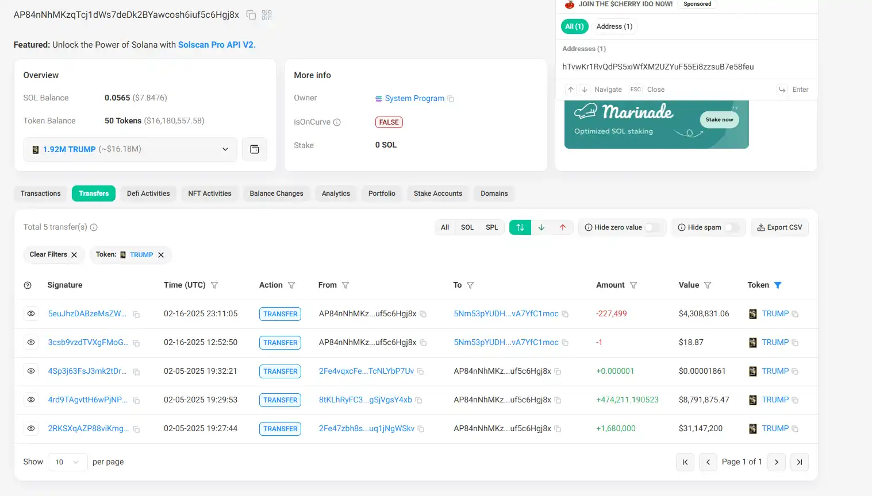Image resolution: width=872 pixels, height=496 pixels.
Task: Open the Portfolio tab
Action: tap(382, 193)
